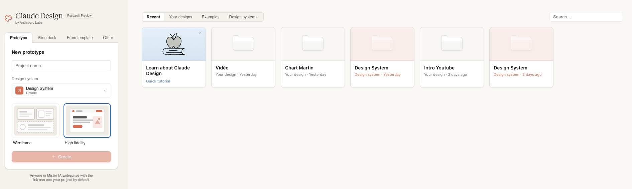Screen dimensions: 632x189
Task: Focus the Project name input field
Action: pyautogui.click(x=61, y=66)
